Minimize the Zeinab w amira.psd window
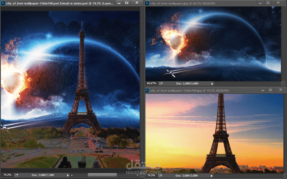This screenshot has width=287, height=179. click(x=119, y=3)
